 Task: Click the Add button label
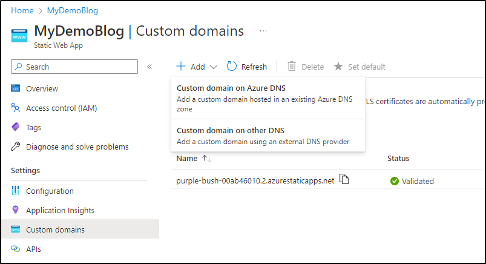pyautogui.click(x=198, y=67)
